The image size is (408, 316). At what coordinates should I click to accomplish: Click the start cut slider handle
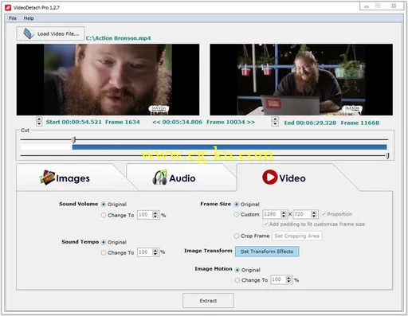pos(74,139)
